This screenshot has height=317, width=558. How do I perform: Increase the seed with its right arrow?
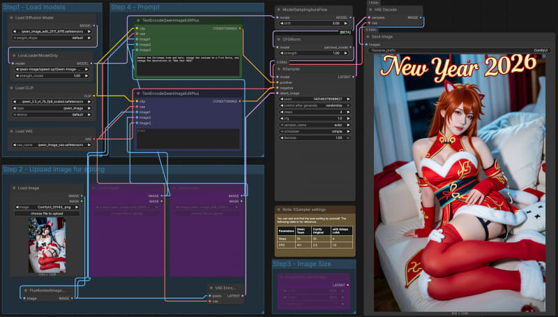tap(348, 98)
